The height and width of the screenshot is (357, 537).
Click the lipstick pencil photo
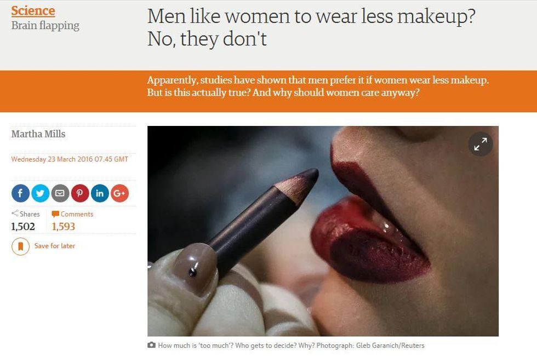(323, 231)
